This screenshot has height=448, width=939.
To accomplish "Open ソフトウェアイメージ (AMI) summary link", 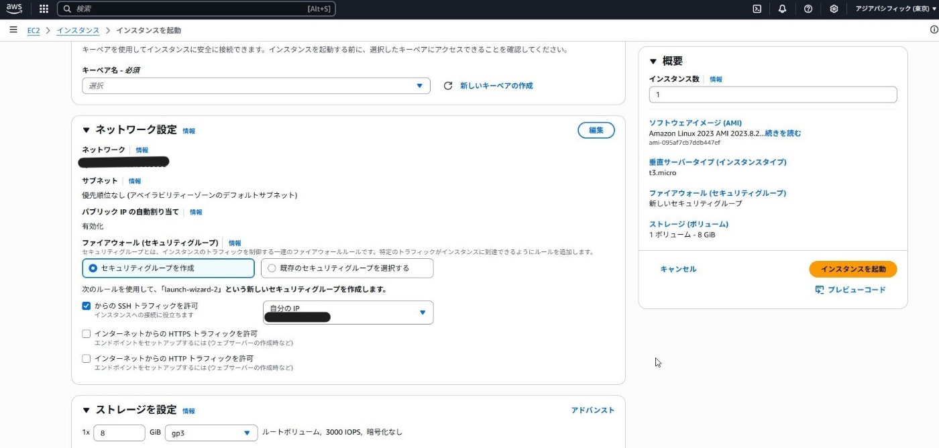I will pos(695,123).
